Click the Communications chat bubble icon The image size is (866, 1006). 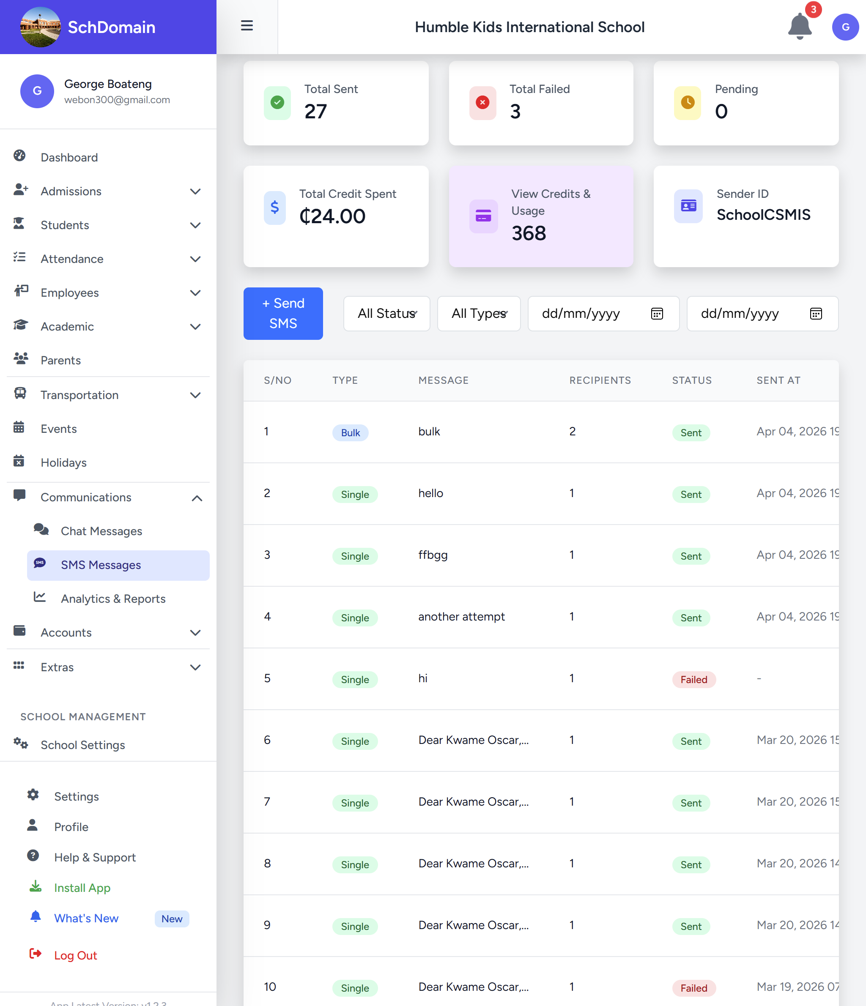(x=19, y=495)
